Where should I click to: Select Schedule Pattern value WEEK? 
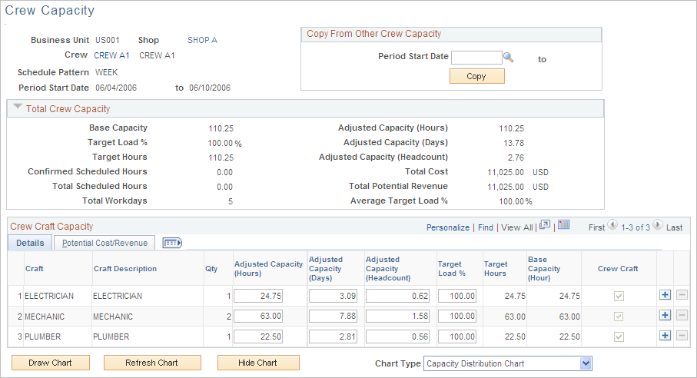pyautogui.click(x=107, y=72)
